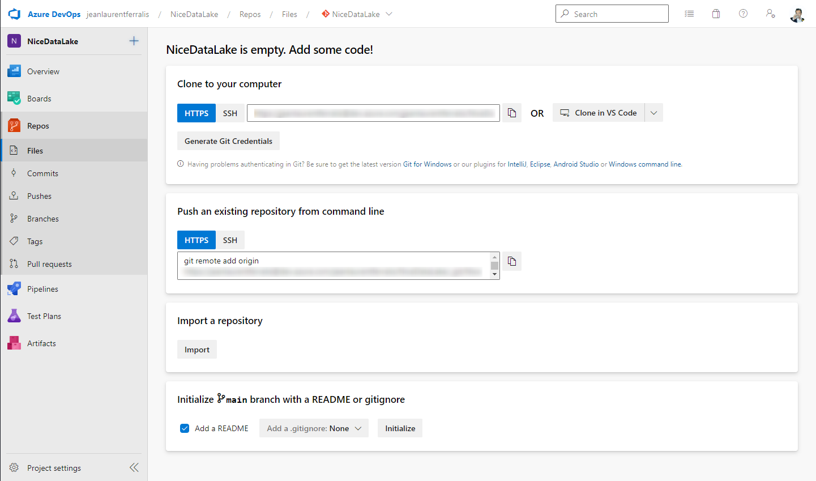This screenshot has height=481, width=816.
Task: Select SSH tab under Push an existing repository
Action: click(x=230, y=240)
